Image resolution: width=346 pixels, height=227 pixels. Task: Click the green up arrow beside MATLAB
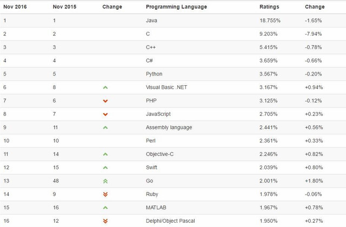pyautogui.click(x=105, y=208)
